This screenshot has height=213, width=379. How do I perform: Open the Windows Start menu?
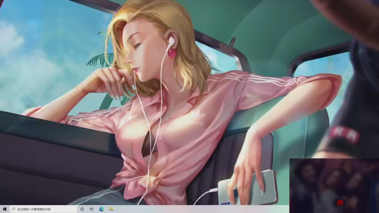[4, 209]
